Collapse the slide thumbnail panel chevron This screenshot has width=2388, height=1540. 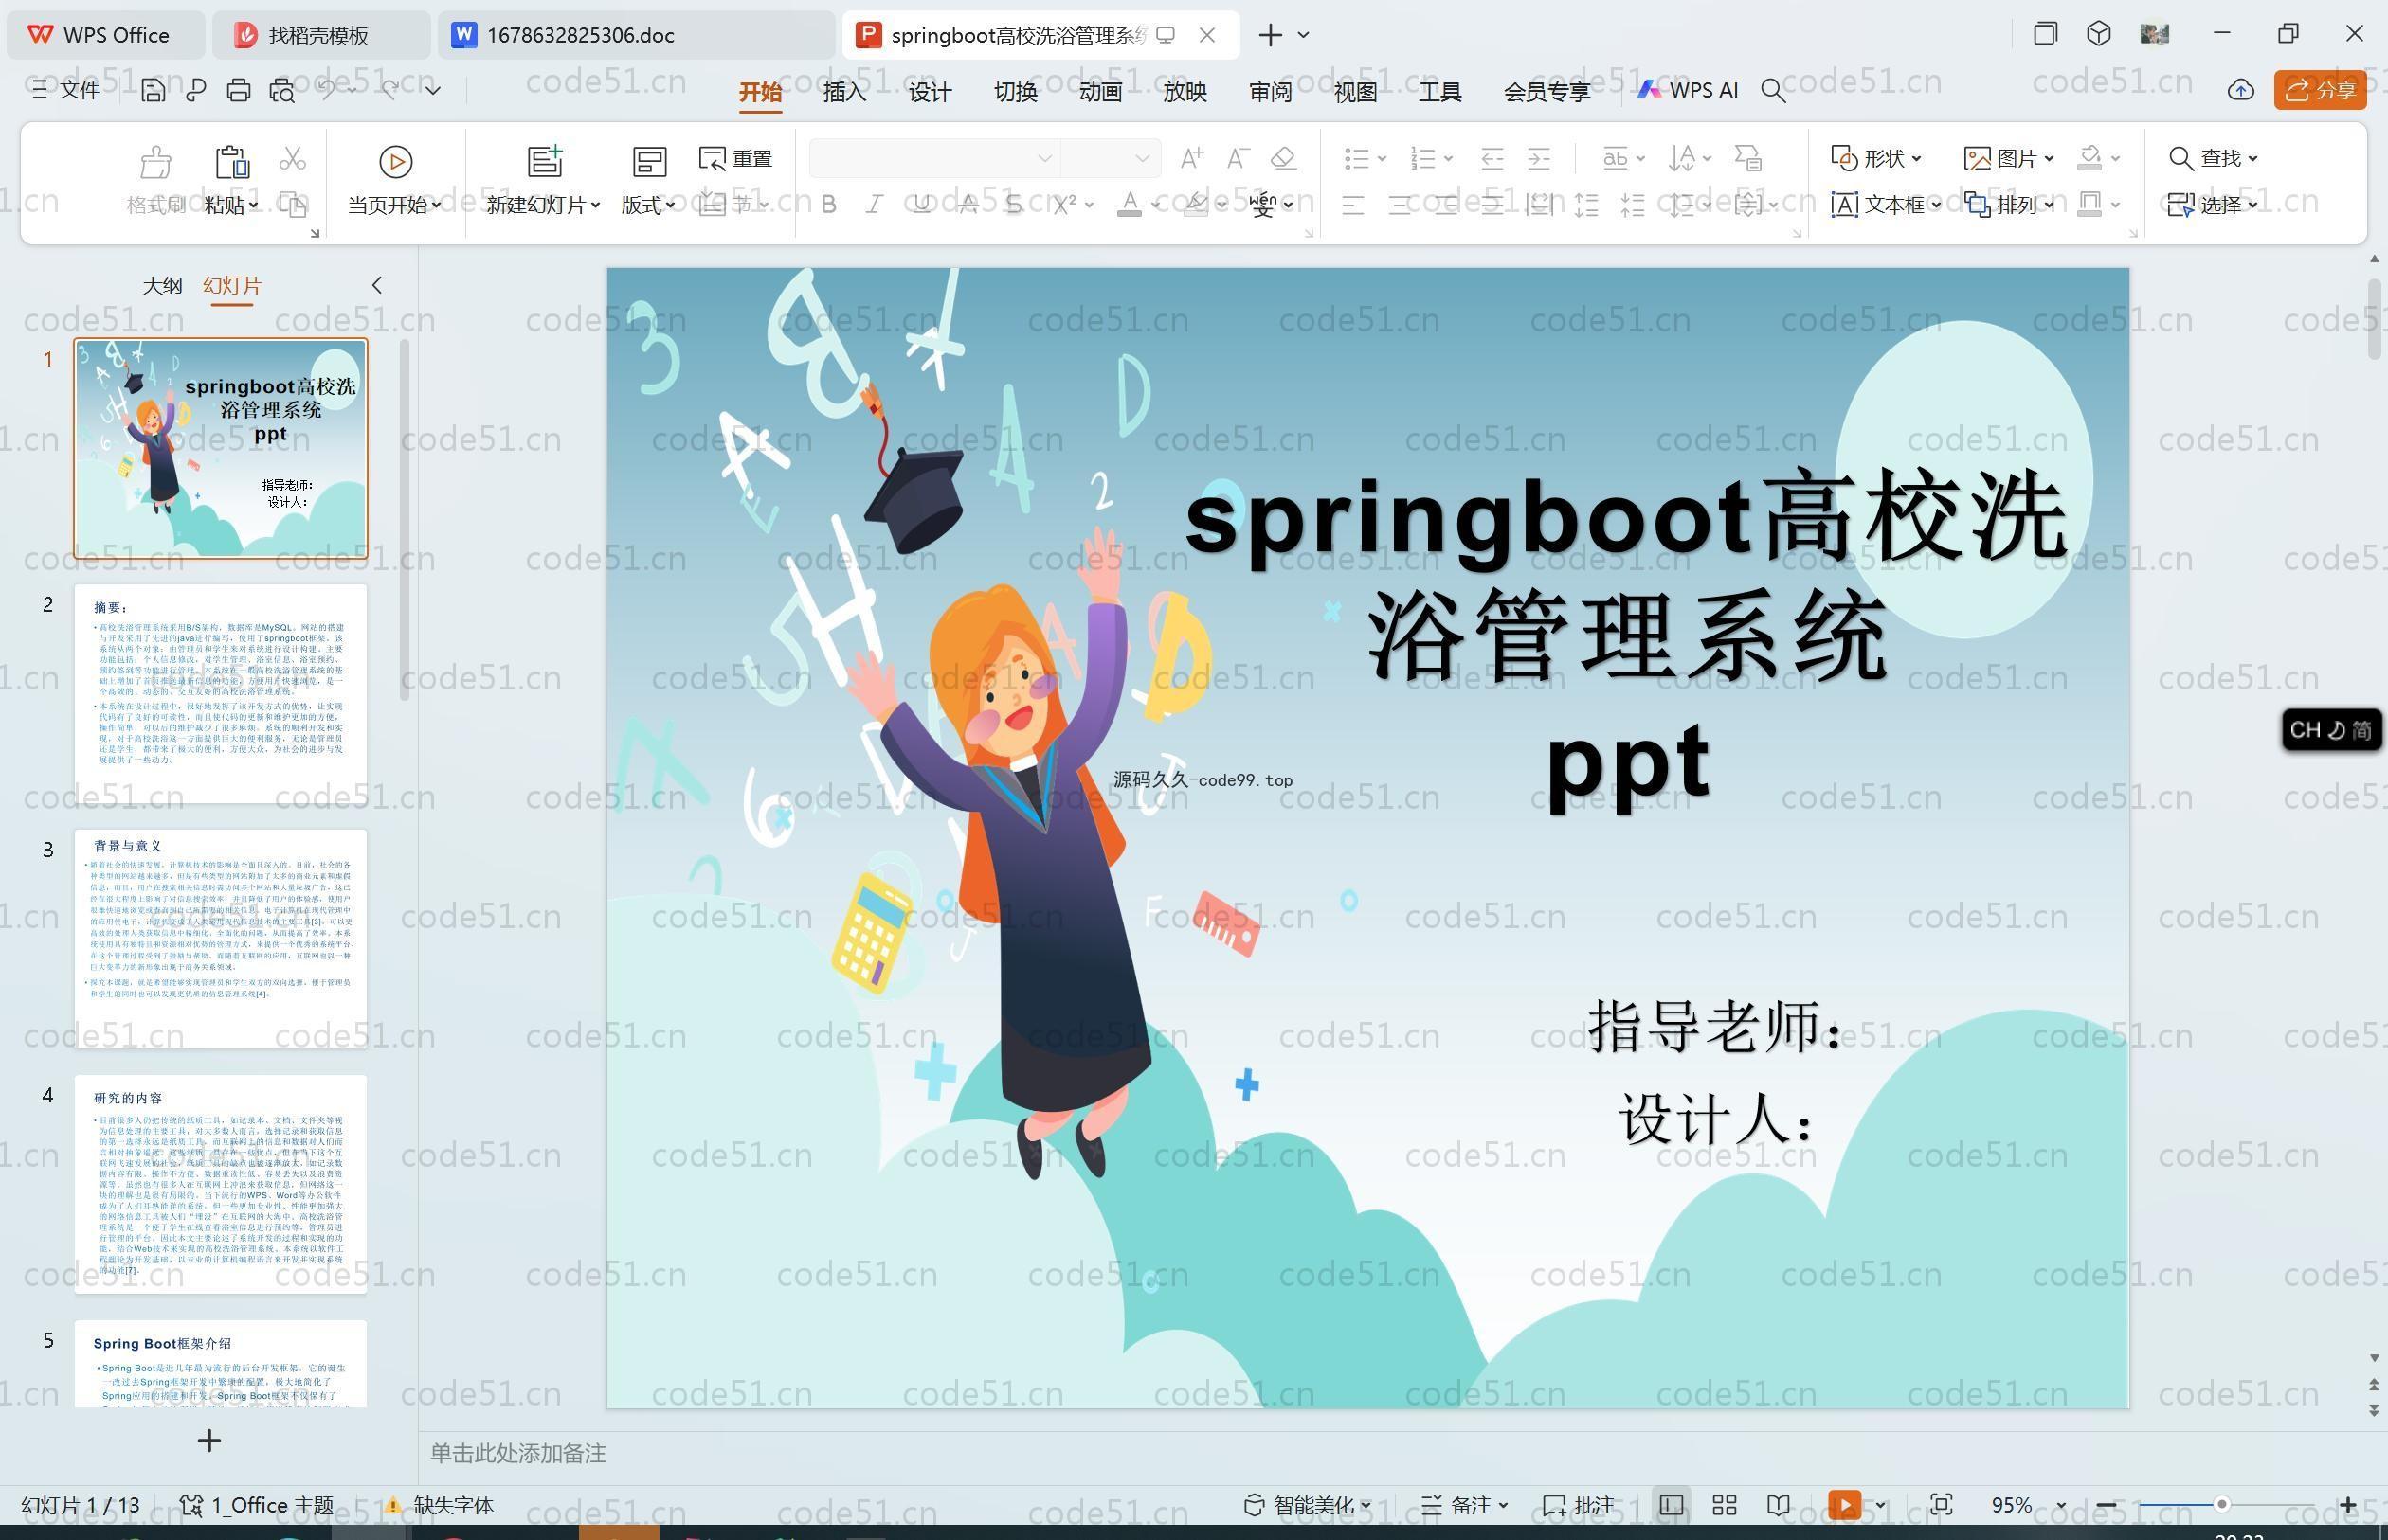377,285
